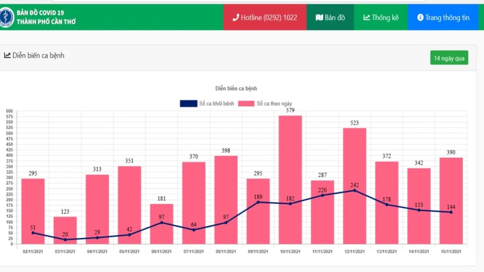Click the line chart icon beside Thống kê
Viewport: 484px width, 272px height.
[x=366, y=17]
